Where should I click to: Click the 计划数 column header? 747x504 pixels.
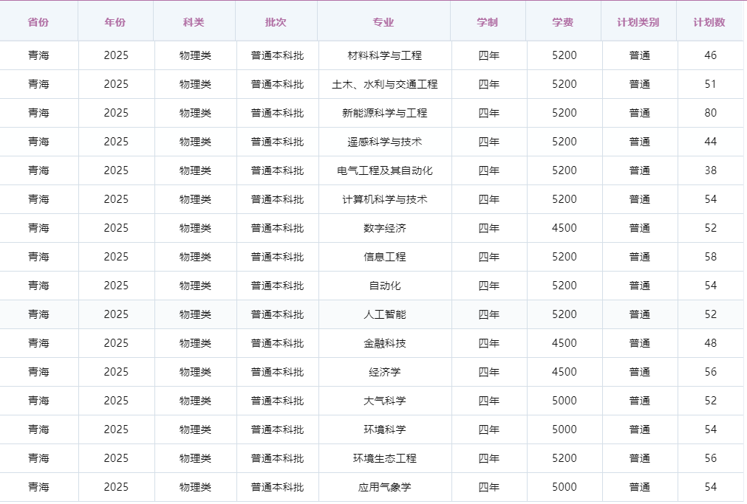click(x=709, y=22)
